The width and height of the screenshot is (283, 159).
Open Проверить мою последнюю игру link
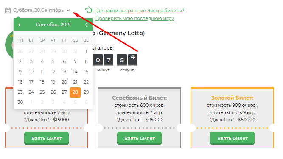click(134, 18)
